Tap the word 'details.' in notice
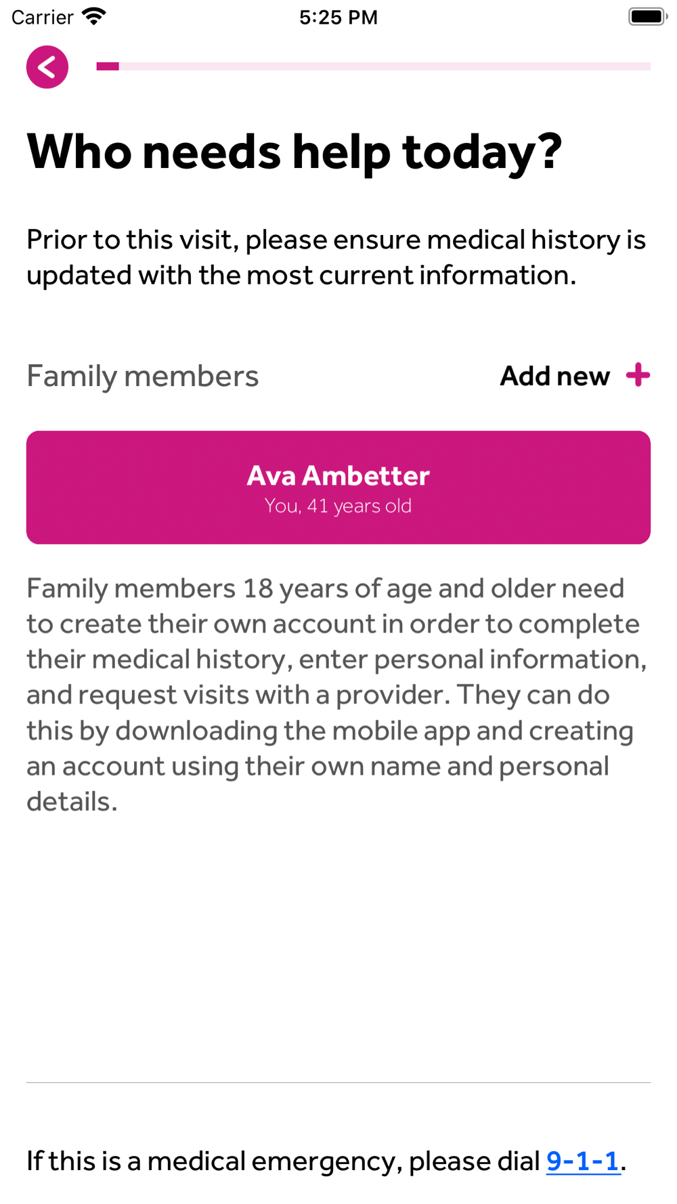Viewport: 677px width, 1204px height. pyautogui.click(x=72, y=801)
